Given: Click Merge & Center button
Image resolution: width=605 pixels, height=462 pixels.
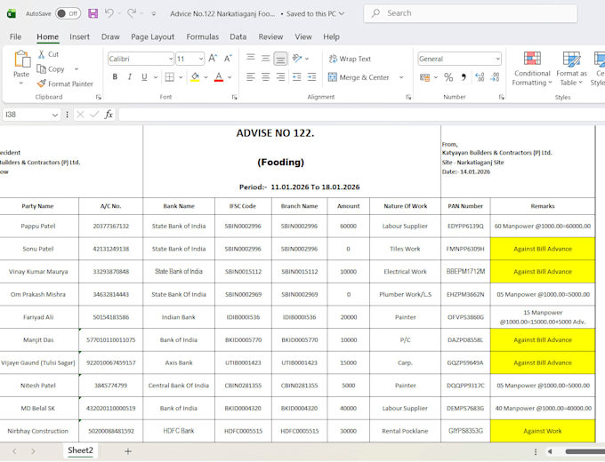Looking at the screenshot, I should (x=359, y=77).
